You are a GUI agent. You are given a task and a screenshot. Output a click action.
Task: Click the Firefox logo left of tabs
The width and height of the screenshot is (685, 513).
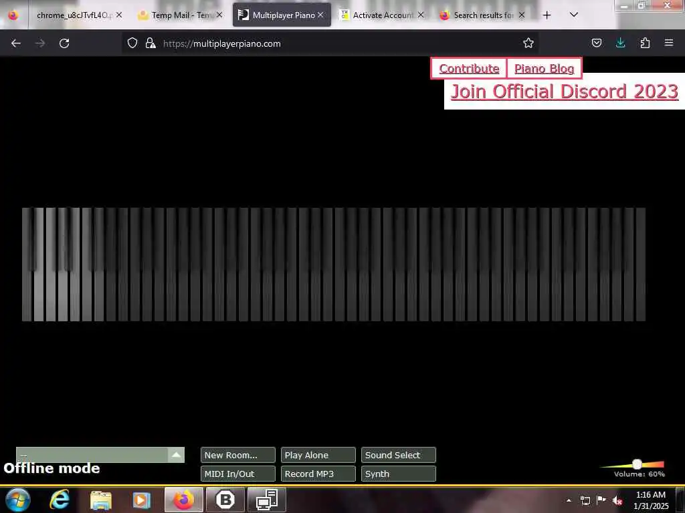(13, 15)
